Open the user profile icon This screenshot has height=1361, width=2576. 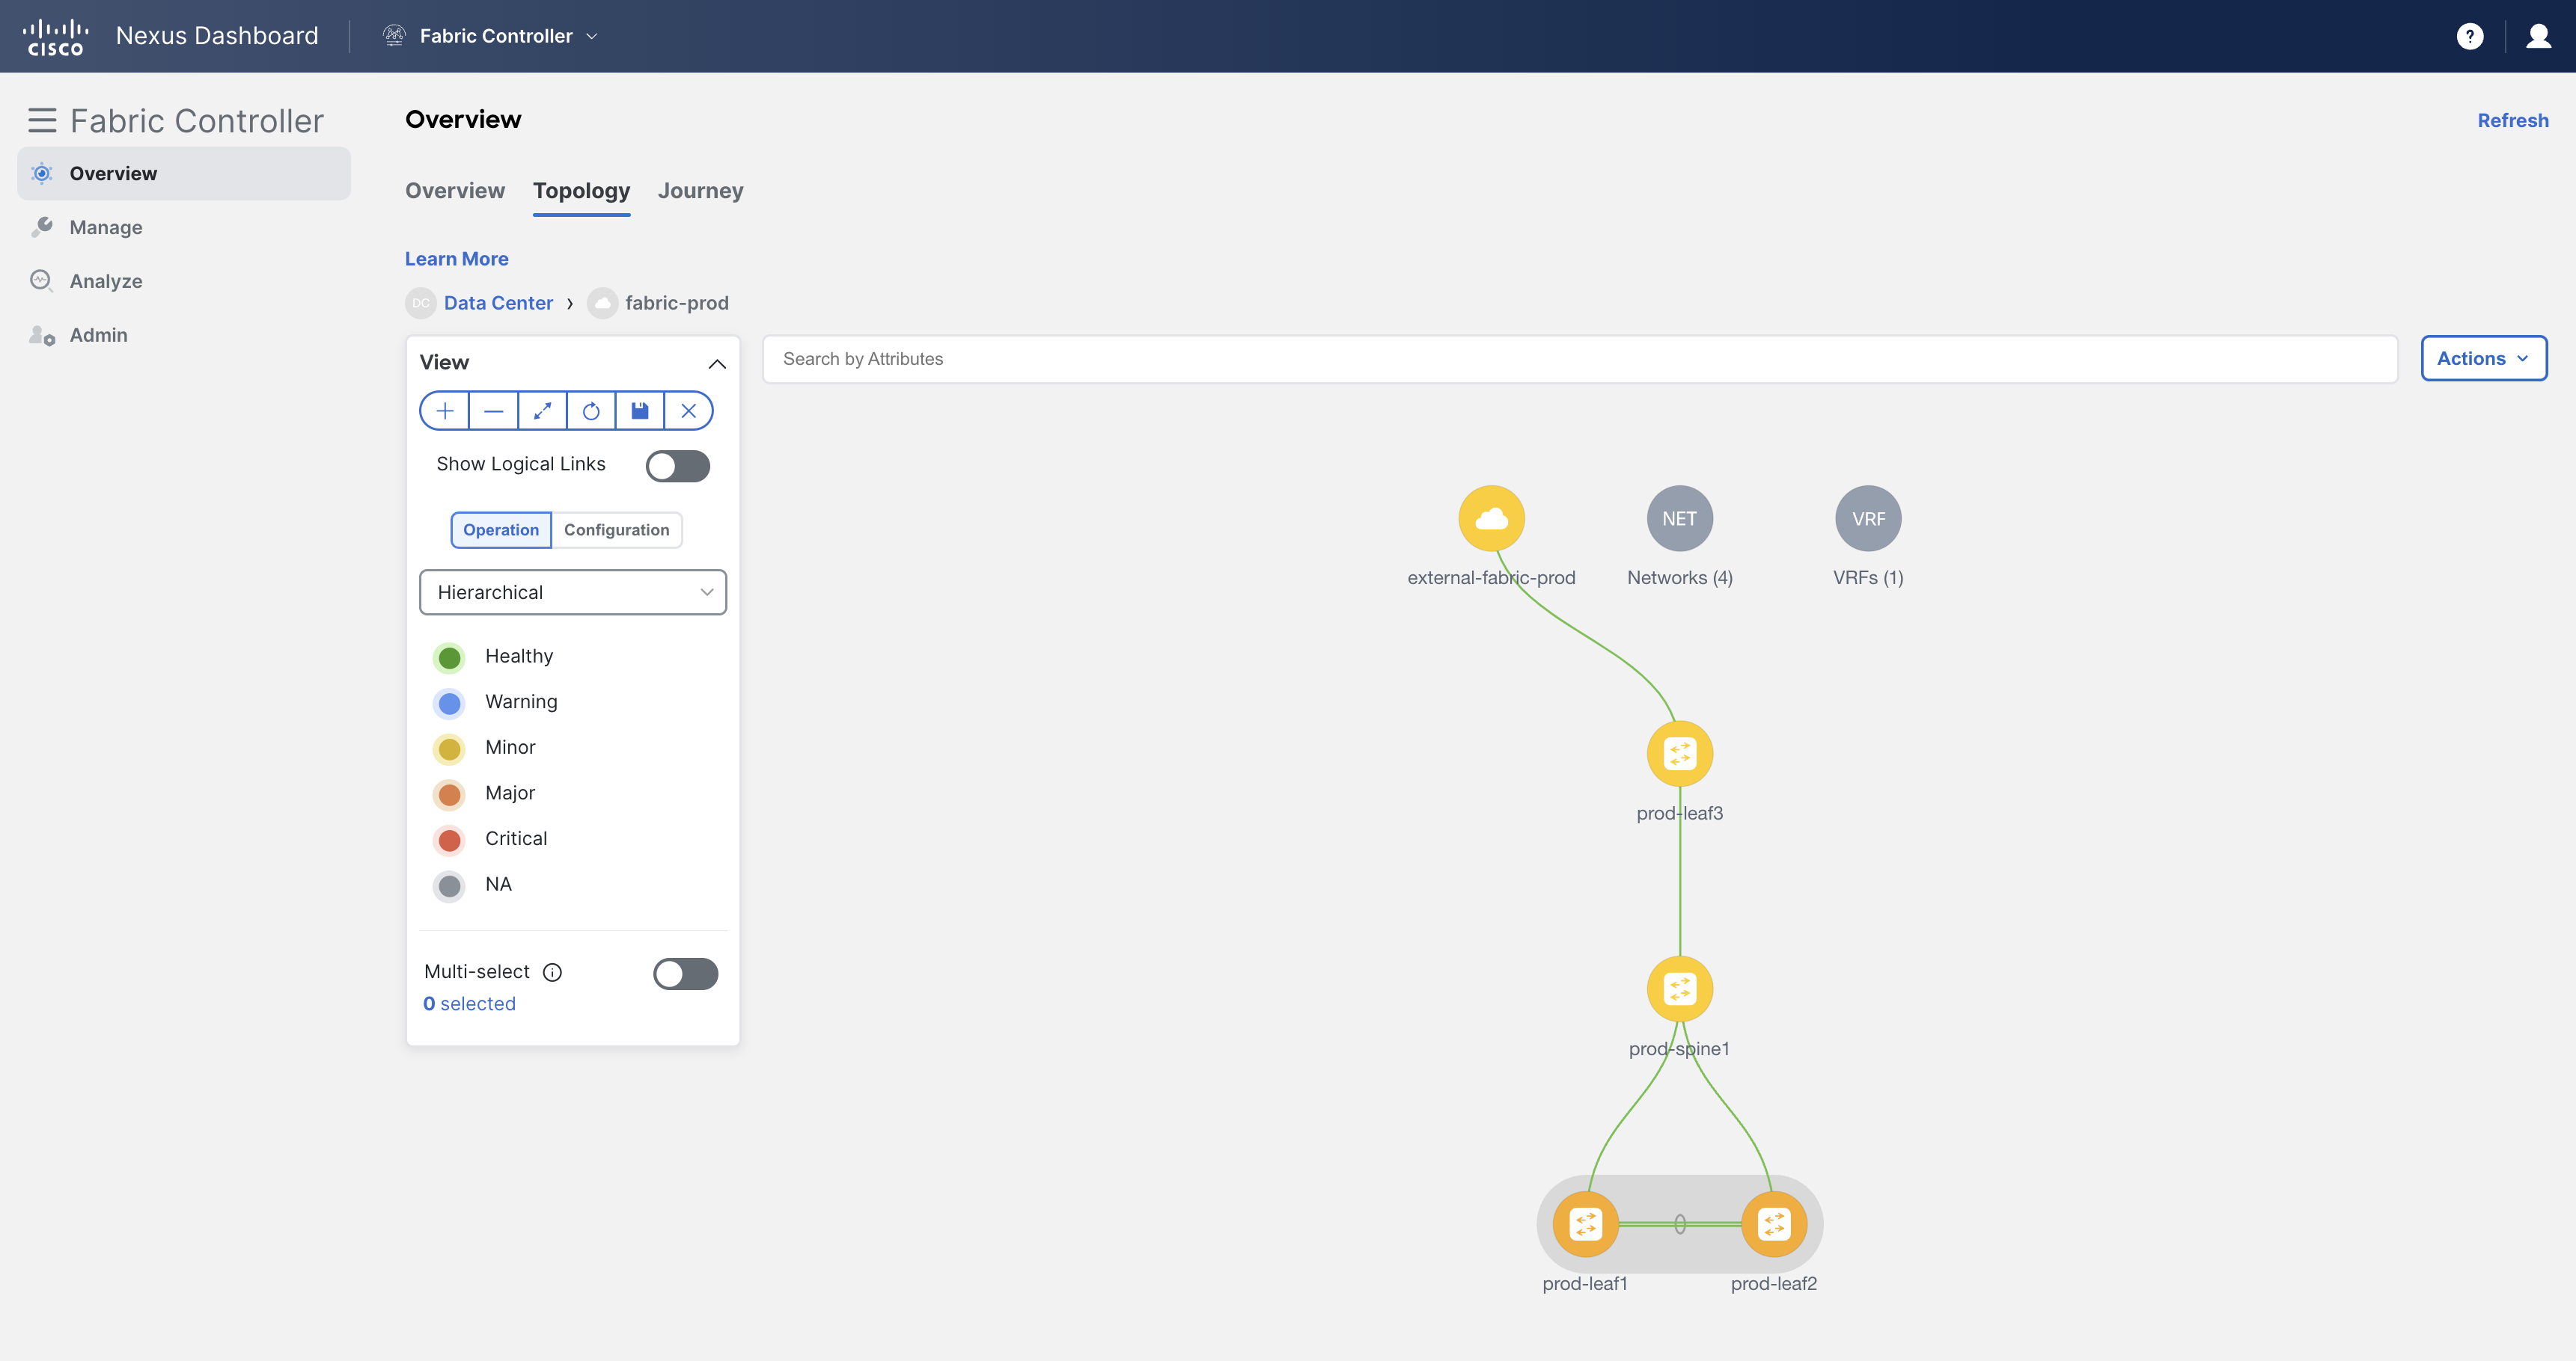(x=2538, y=36)
